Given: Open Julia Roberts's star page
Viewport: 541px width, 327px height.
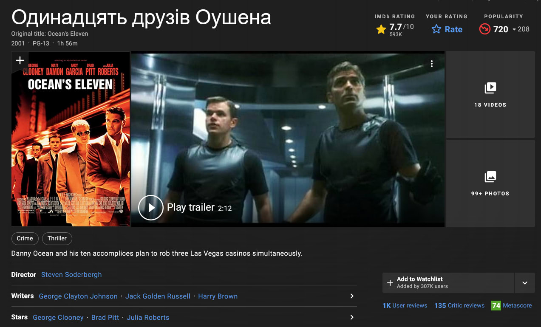Looking at the screenshot, I should point(148,317).
